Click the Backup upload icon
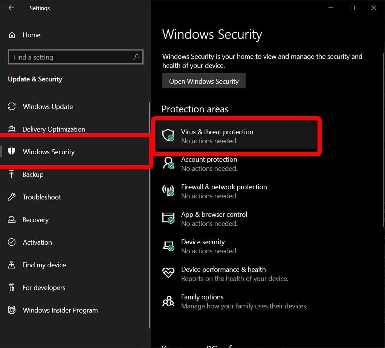385x348 pixels. click(12, 175)
